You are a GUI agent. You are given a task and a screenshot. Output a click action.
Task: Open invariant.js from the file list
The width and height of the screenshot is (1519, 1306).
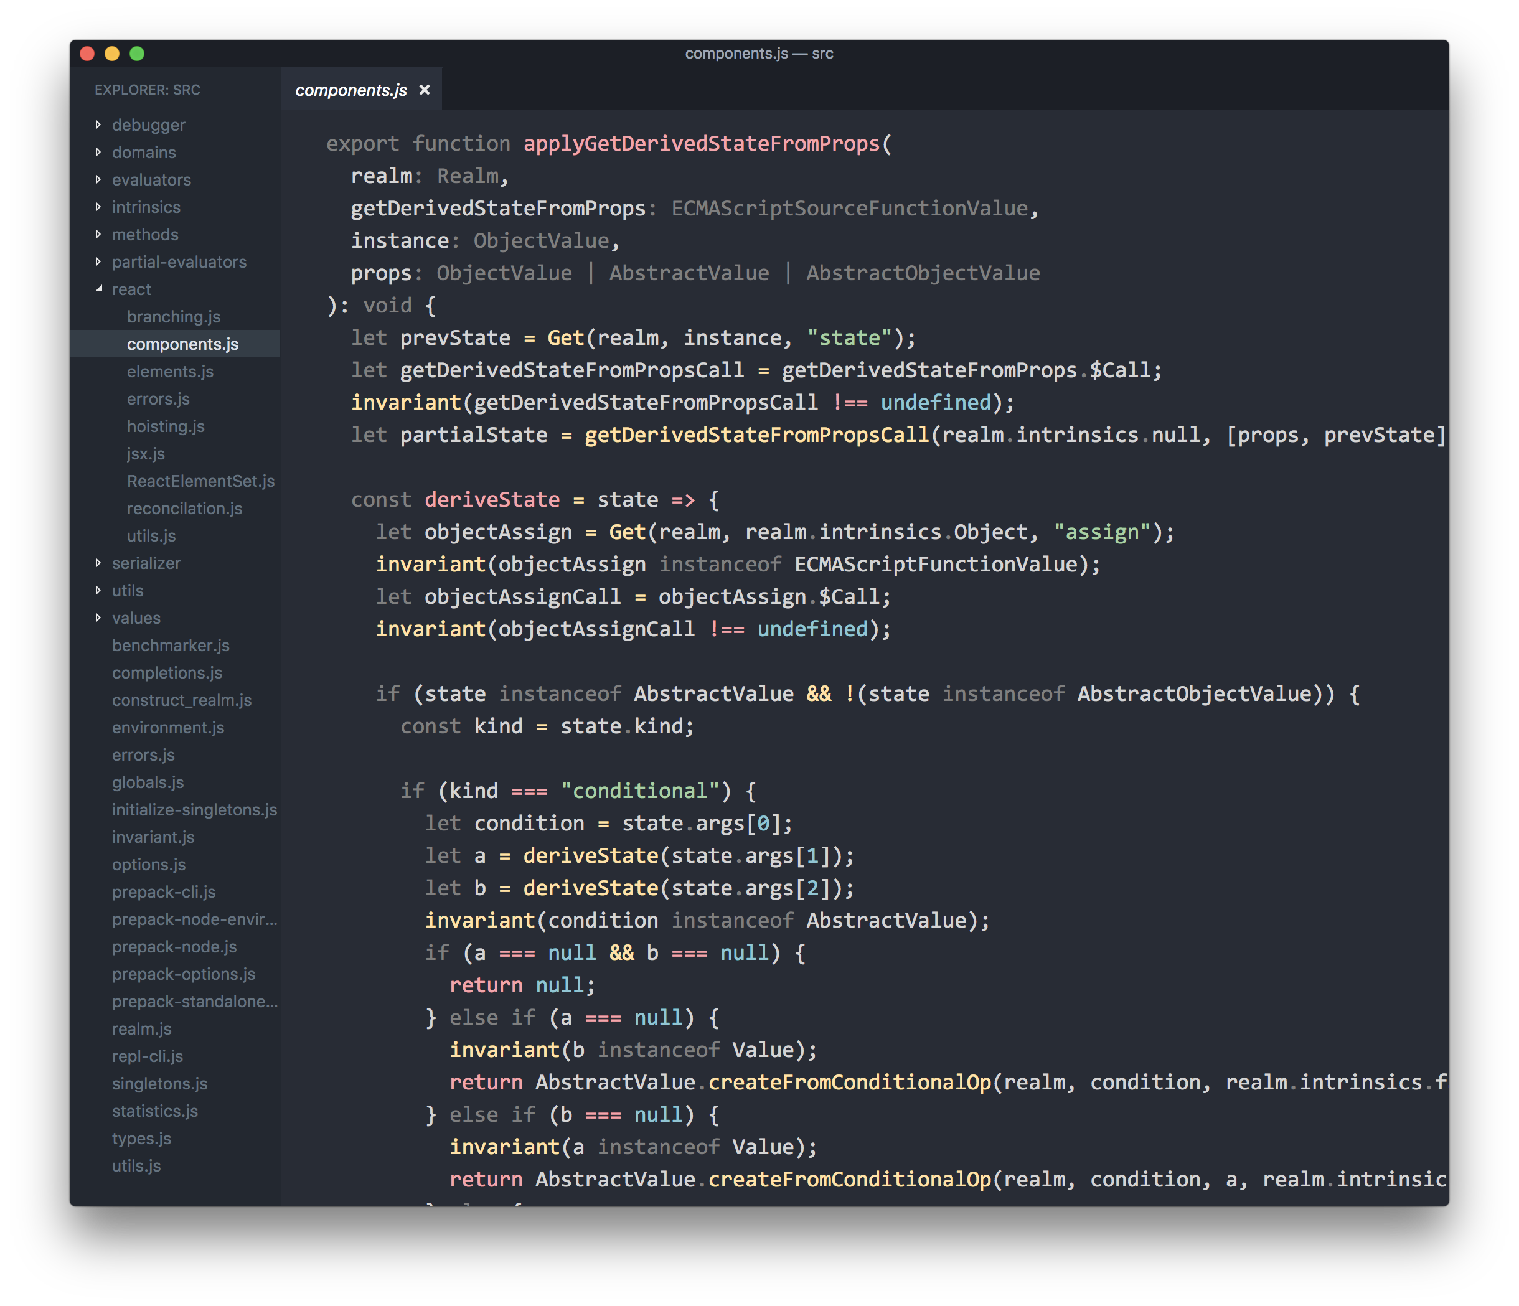coord(153,837)
